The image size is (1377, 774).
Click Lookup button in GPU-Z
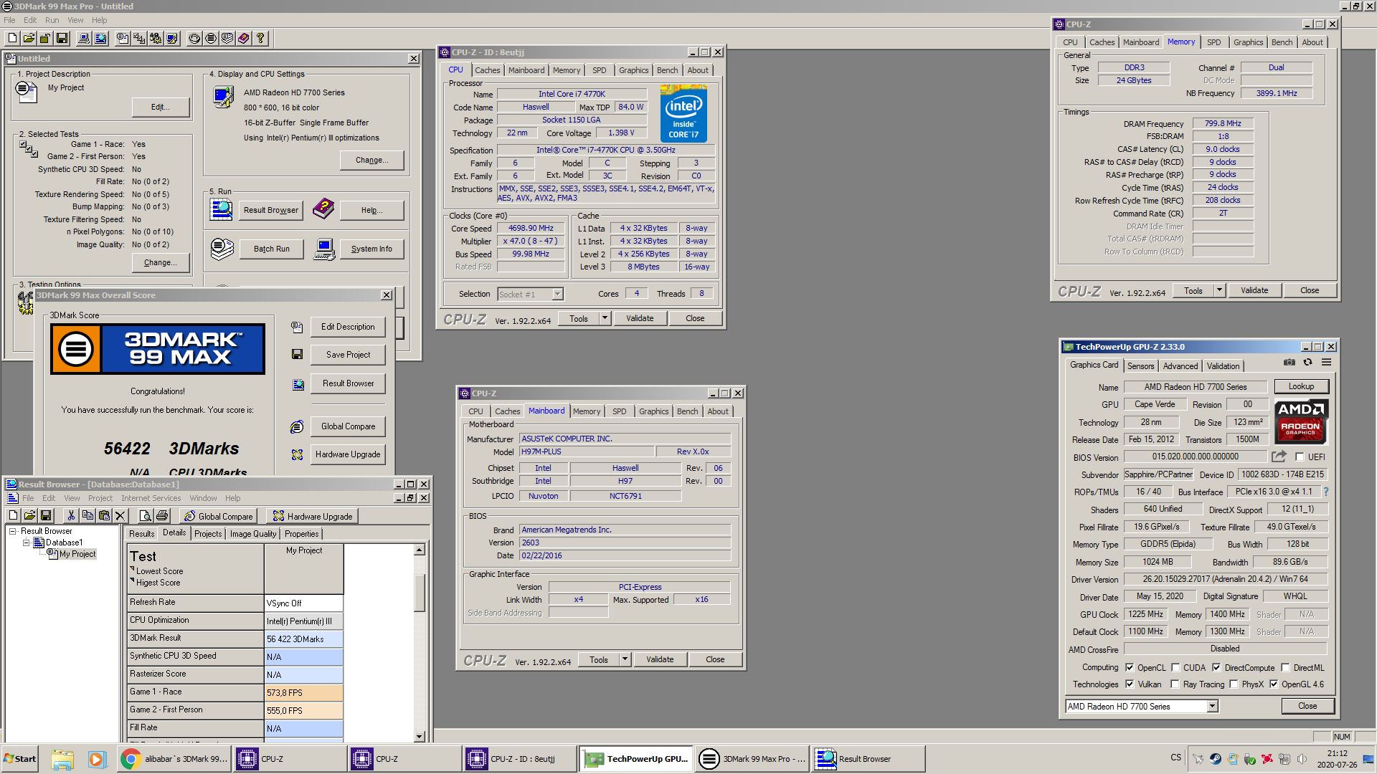pyautogui.click(x=1301, y=386)
